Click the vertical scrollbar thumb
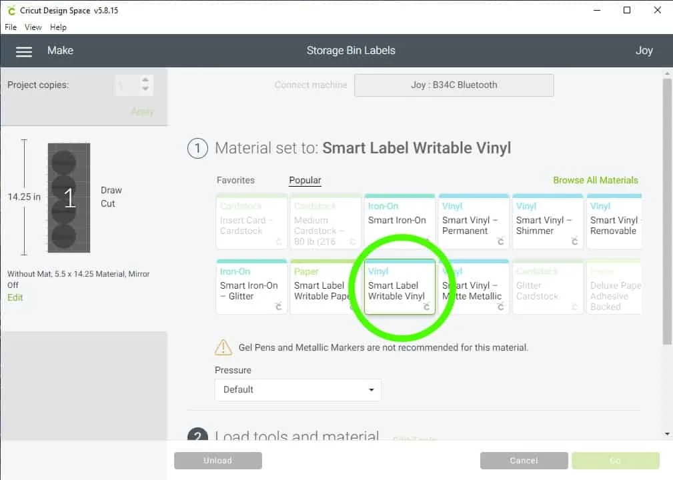Viewport: 673px width, 480px height. click(666, 211)
